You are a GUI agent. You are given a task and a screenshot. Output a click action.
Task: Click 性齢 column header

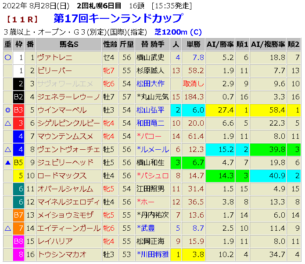[x=110, y=45]
